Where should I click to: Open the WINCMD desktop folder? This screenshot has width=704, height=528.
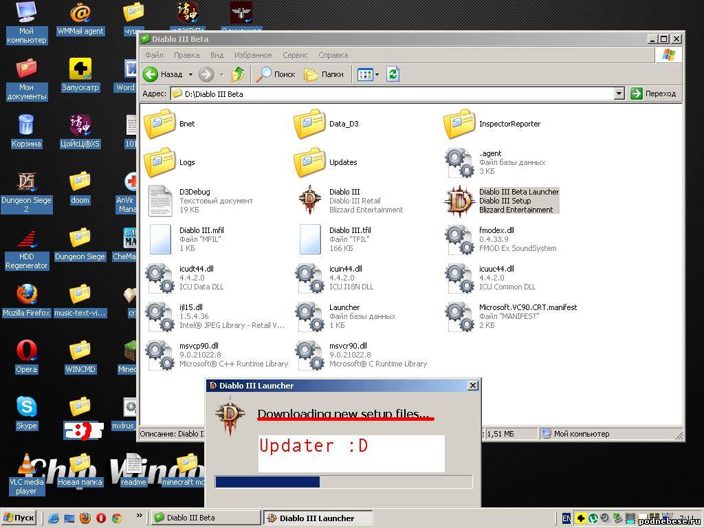pos(80,357)
